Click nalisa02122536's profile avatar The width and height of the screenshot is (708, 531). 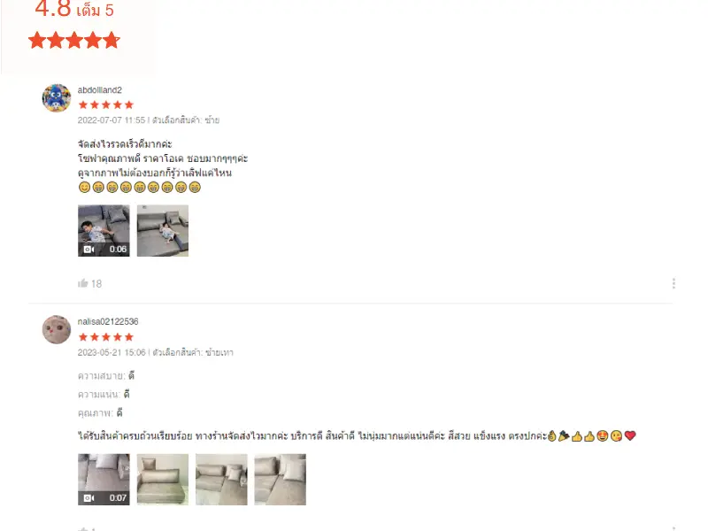pos(57,329)
